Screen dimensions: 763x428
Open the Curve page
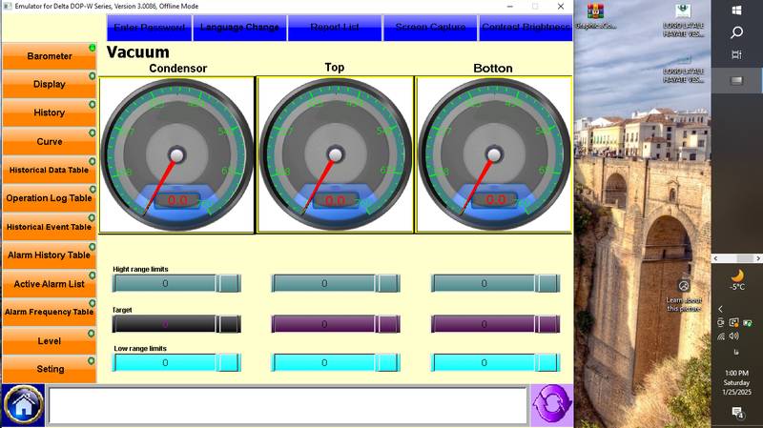49,141
